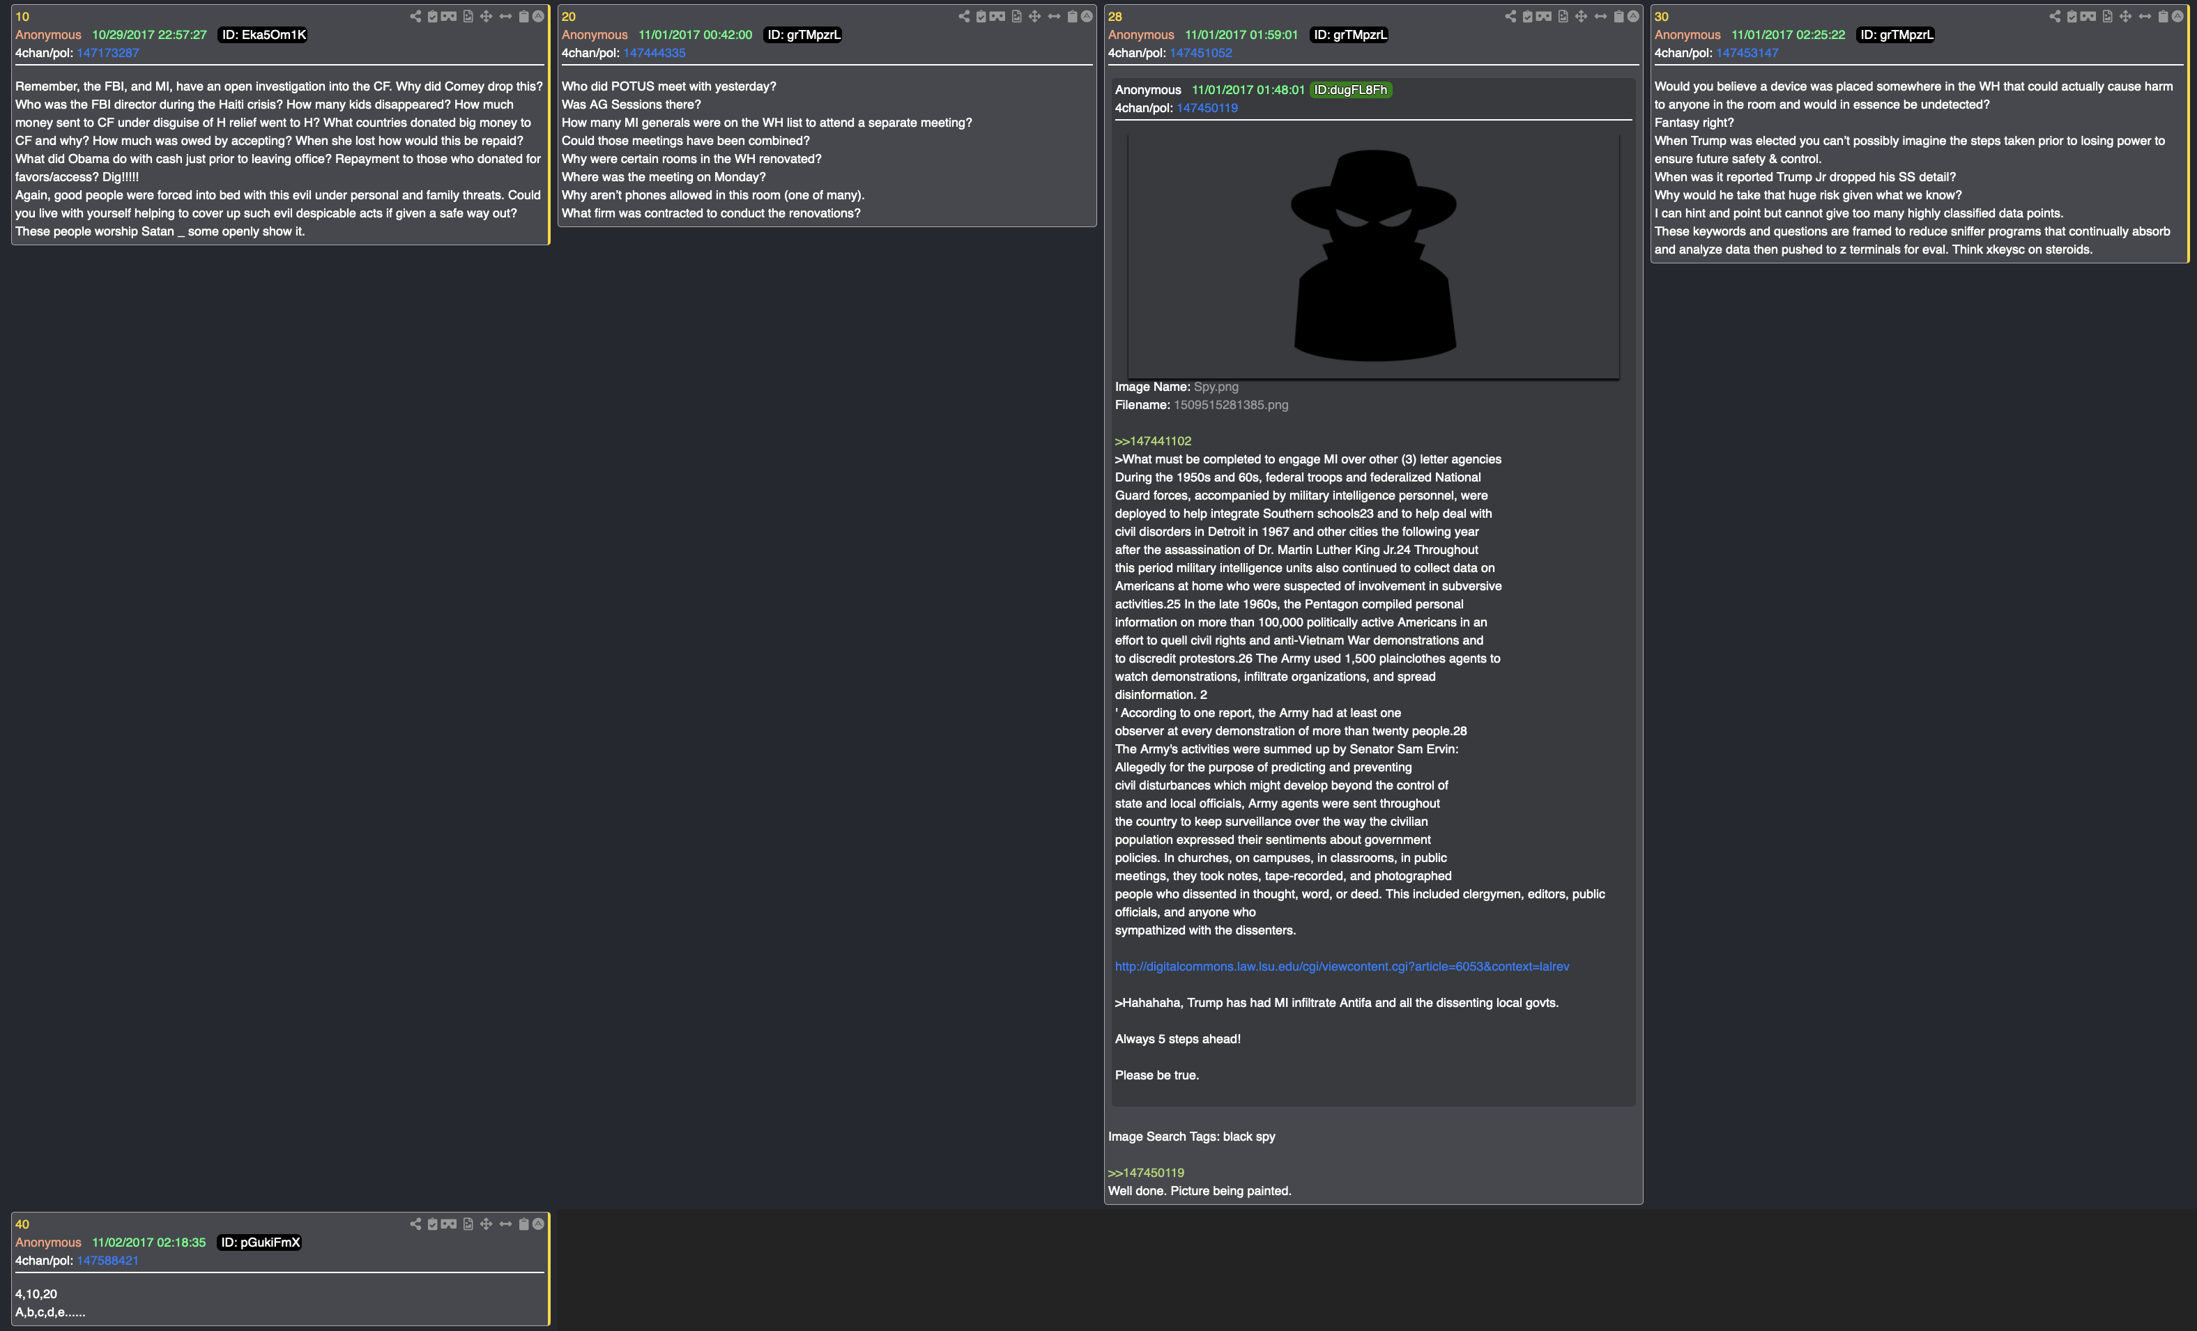This screenshot has height=1331, width=2197.
Task: Open quoted post link 147450119 in header
Action: (1207, 108)
